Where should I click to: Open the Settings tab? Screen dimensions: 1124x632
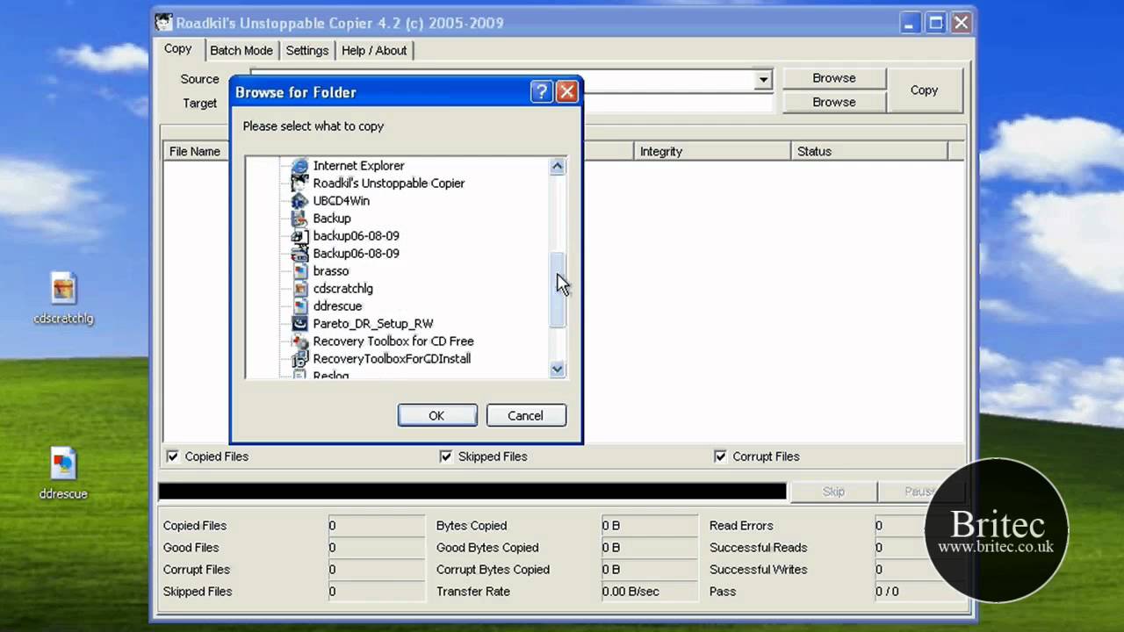coord(307,50)
